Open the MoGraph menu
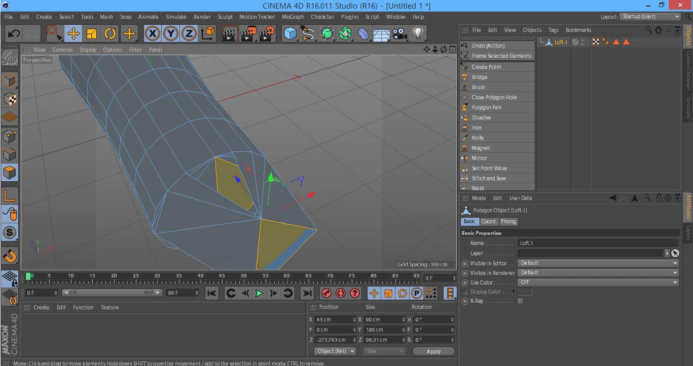This screenshot has height=366, width=693. tap(293, 17)
